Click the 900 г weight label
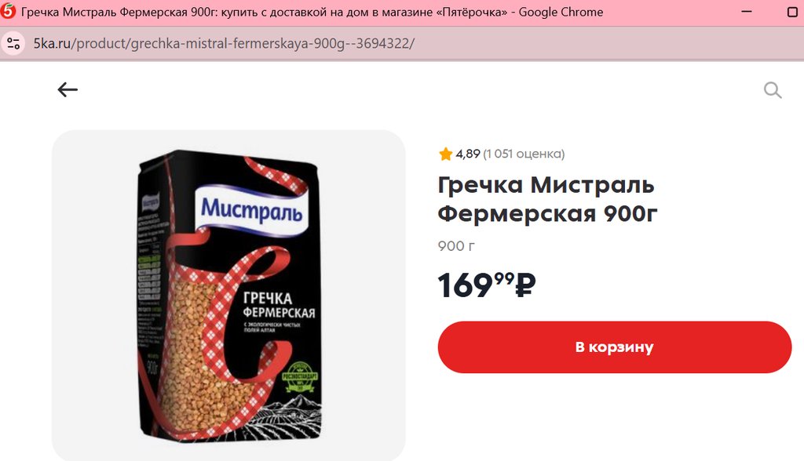This screenshot has height=461, width=804. point(456,246)
